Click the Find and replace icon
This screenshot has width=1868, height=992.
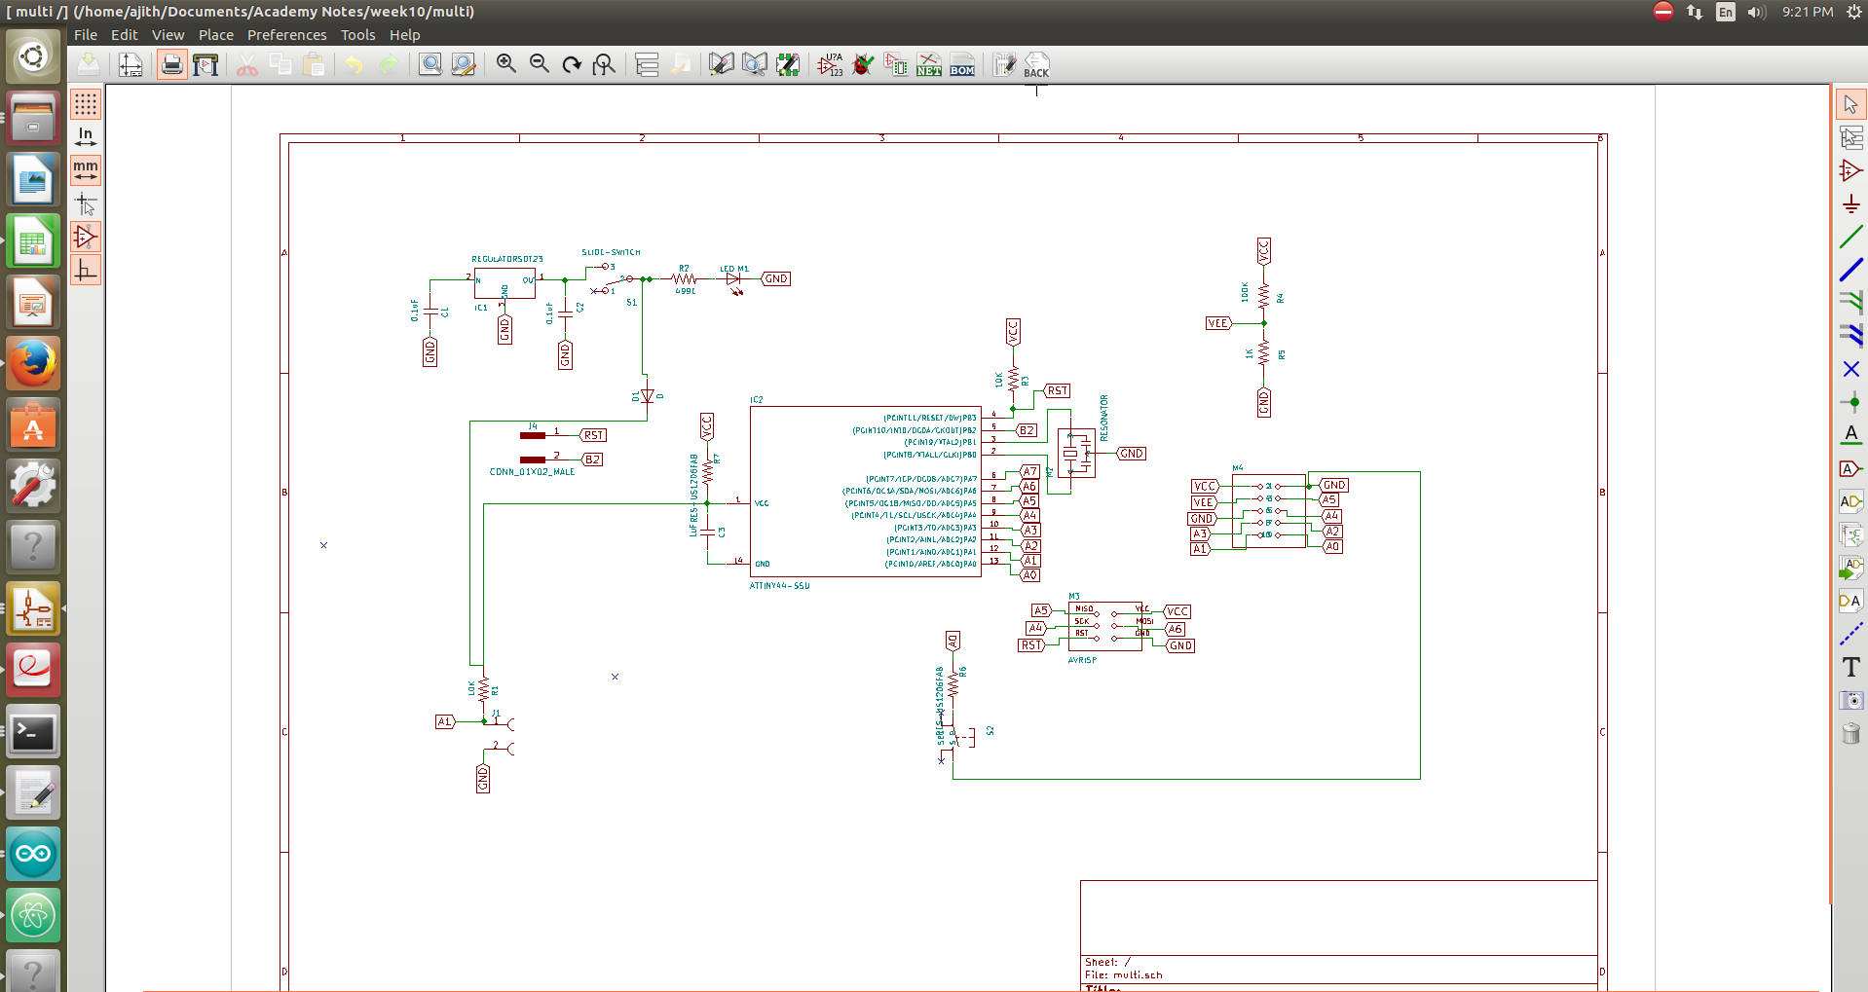pyautogui.click(x=464, y=64)
